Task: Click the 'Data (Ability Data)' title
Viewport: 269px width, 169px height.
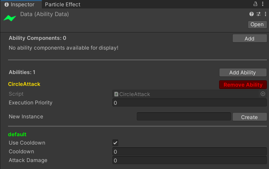Action: [44, 14]
